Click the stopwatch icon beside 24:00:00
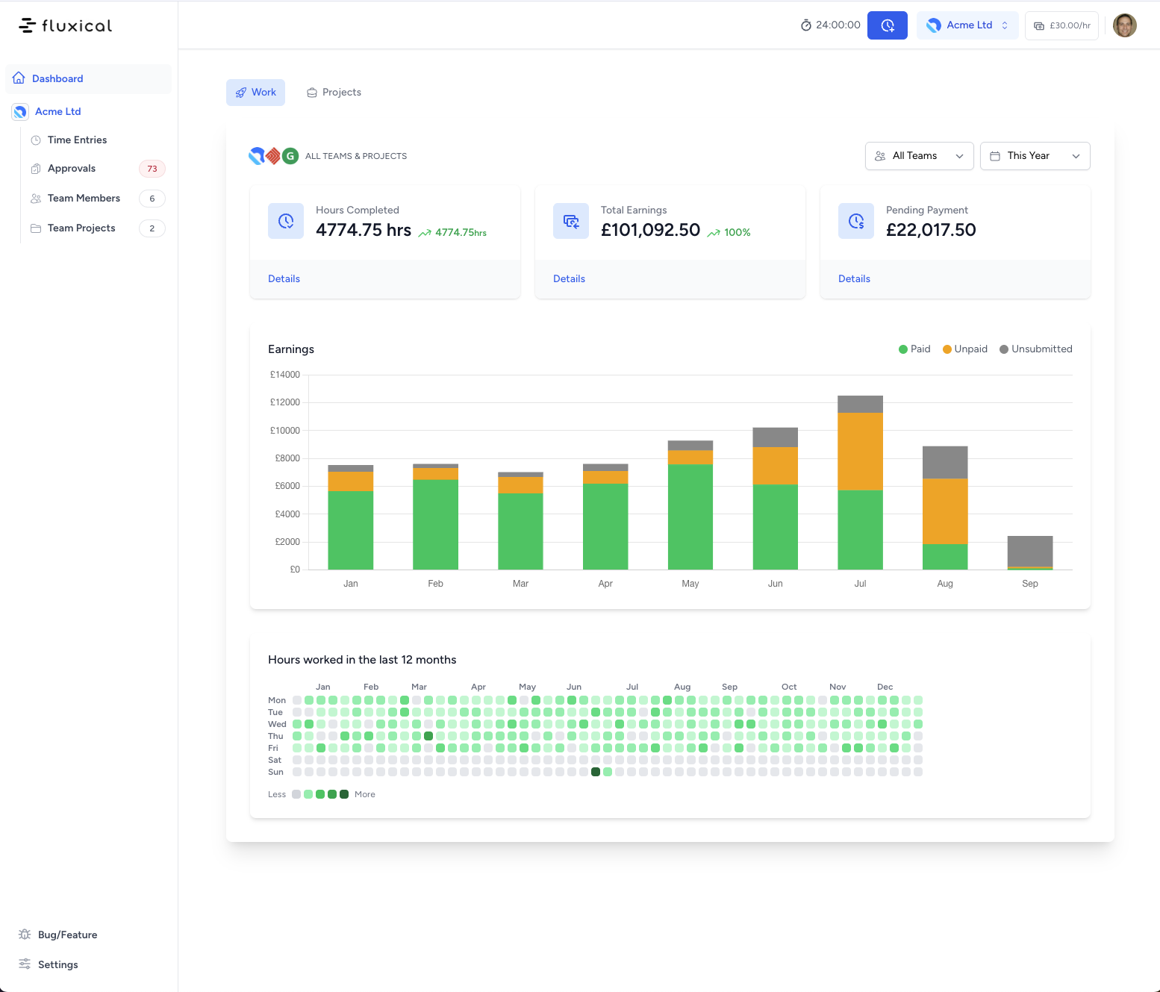Image resolution: width=1160 pixels, height=992 pixels. [x=806, y=25]
